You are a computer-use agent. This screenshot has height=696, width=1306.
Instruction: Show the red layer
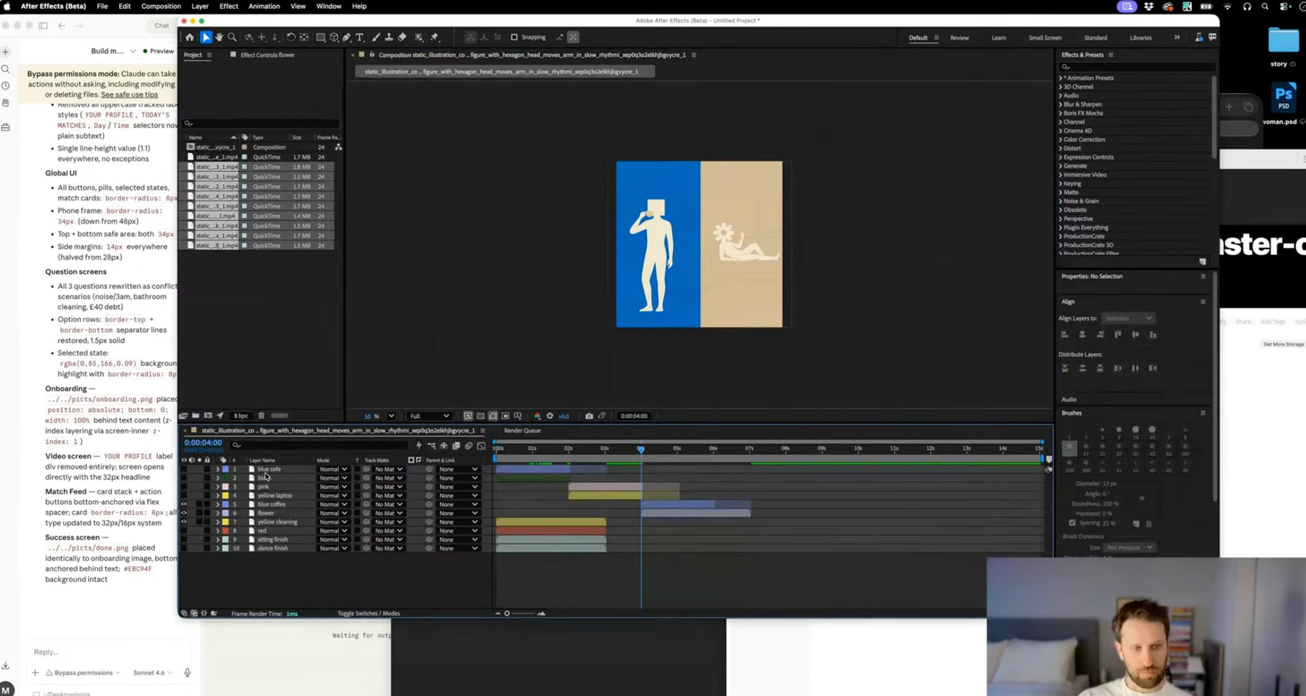(184, 531)
